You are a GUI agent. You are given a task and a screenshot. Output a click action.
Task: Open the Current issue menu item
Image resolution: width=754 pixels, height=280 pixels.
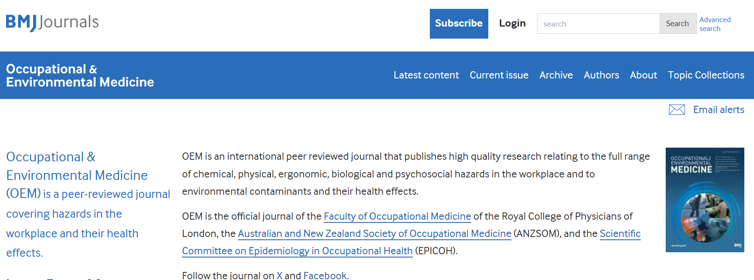pos(499,75)
